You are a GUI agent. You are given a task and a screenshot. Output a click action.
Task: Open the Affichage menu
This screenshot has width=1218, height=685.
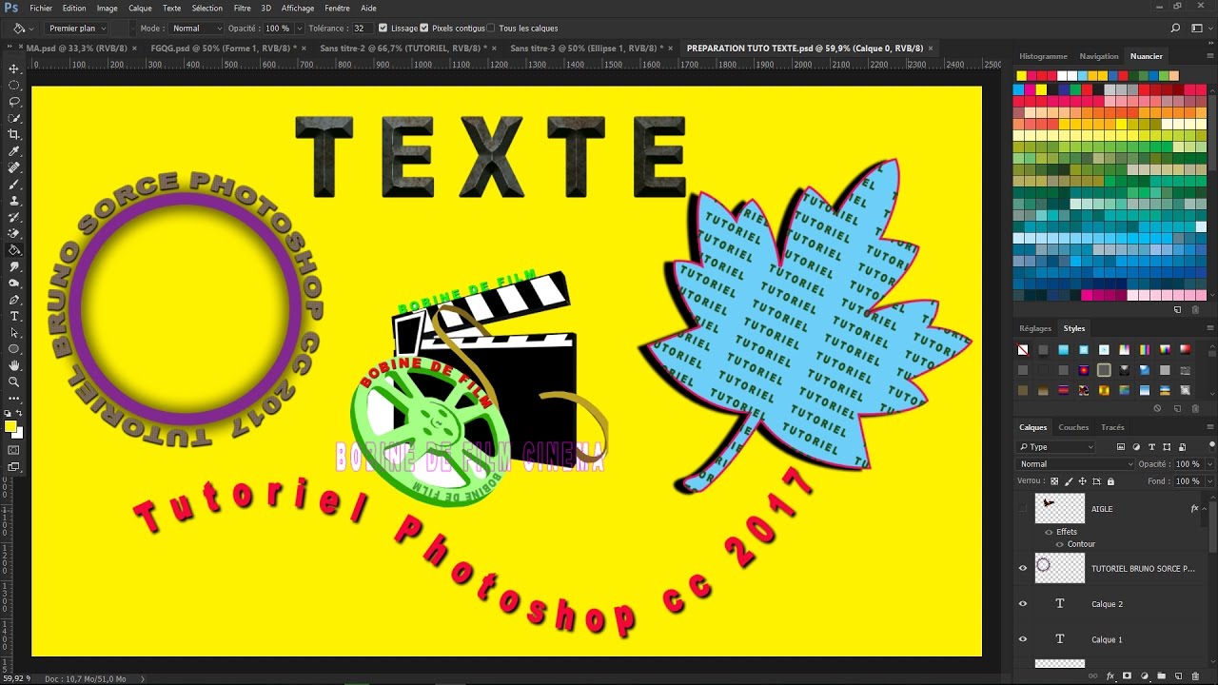(x=298, y=8)
